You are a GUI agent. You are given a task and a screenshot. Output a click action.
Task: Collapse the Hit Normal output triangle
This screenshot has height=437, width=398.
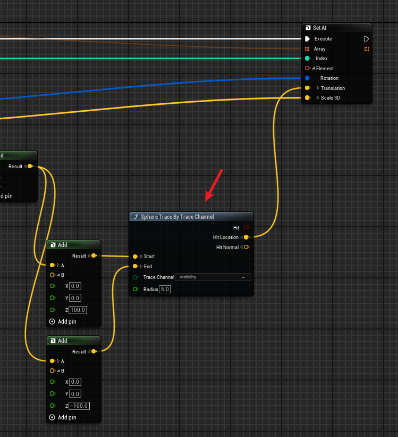[242, 247]
